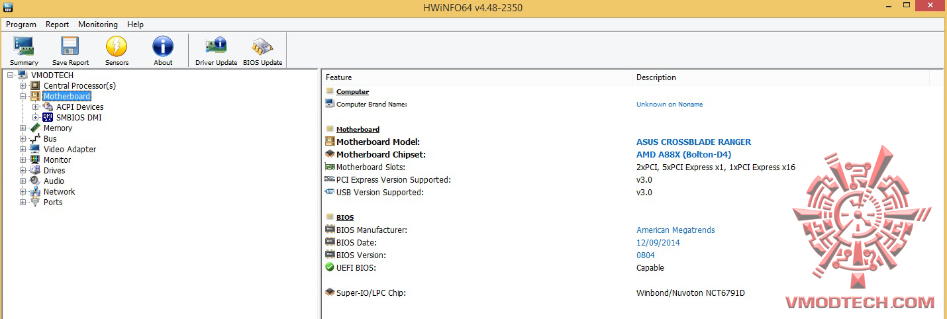Select the Motherboard tree label
Screen dimensions: 947x319
click(67, 96)
